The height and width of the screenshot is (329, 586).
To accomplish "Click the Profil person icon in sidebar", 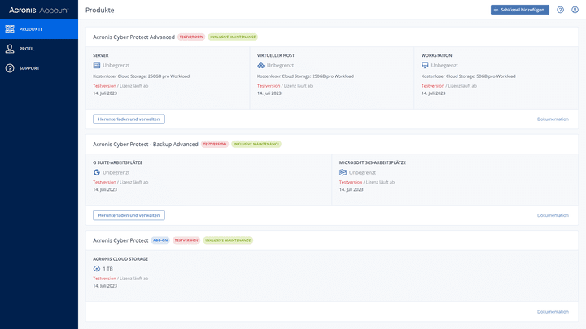I will coord(10,49).
